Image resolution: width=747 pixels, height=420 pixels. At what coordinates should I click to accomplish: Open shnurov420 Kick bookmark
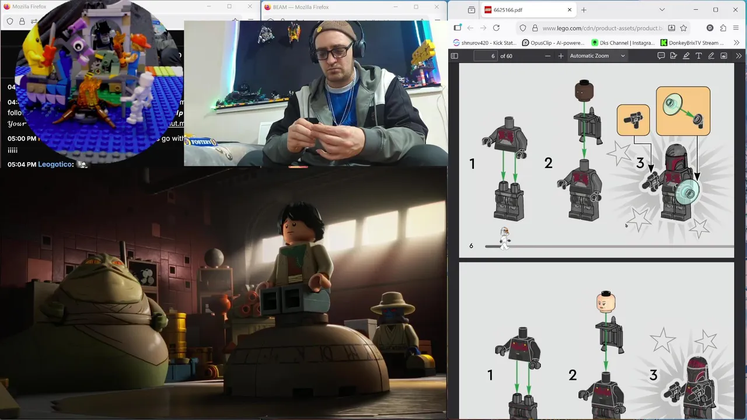click(x=485, y=43)
